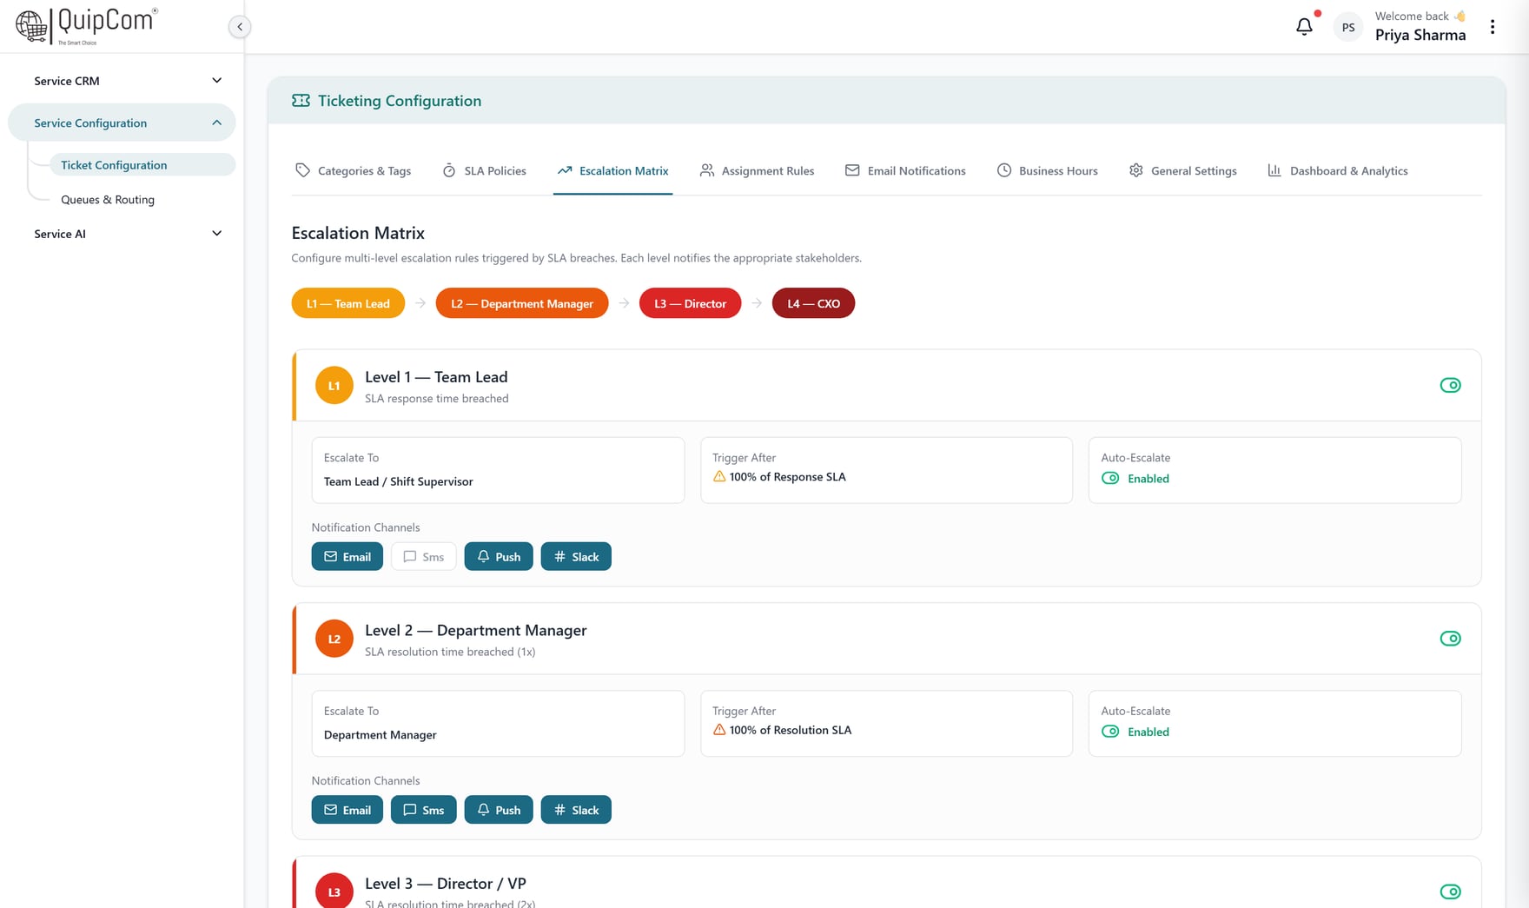Click the PS user avatar
The width and height of the screenshot is (1529, 908).
[x=1348, y=27]
